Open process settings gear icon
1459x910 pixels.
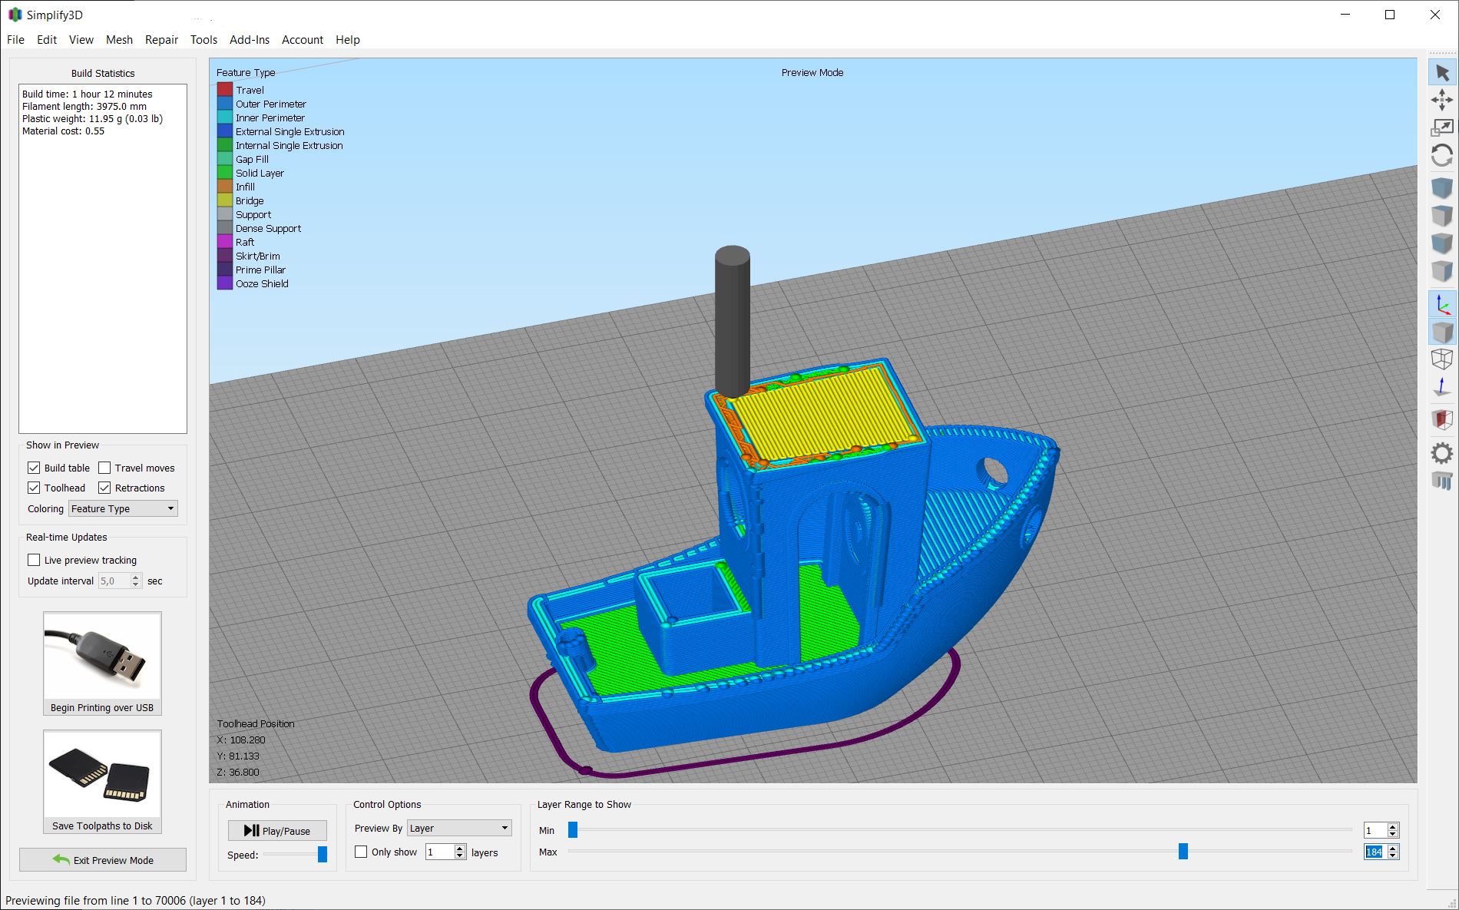1442,453
